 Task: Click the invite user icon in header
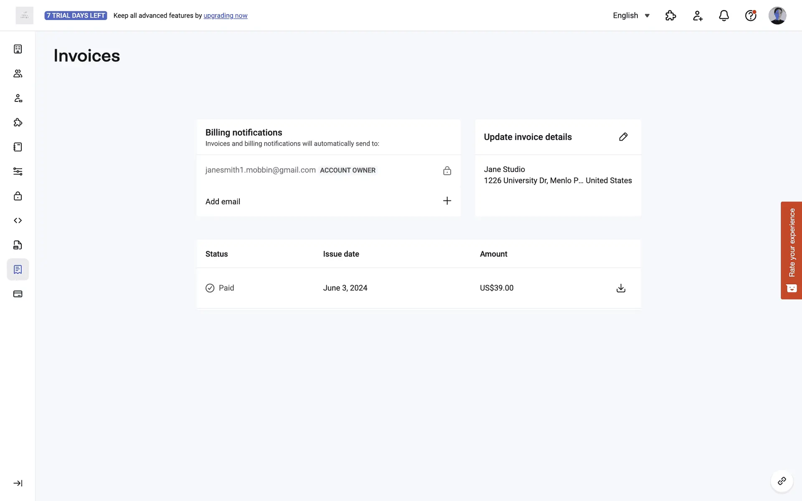coord(698,15)
